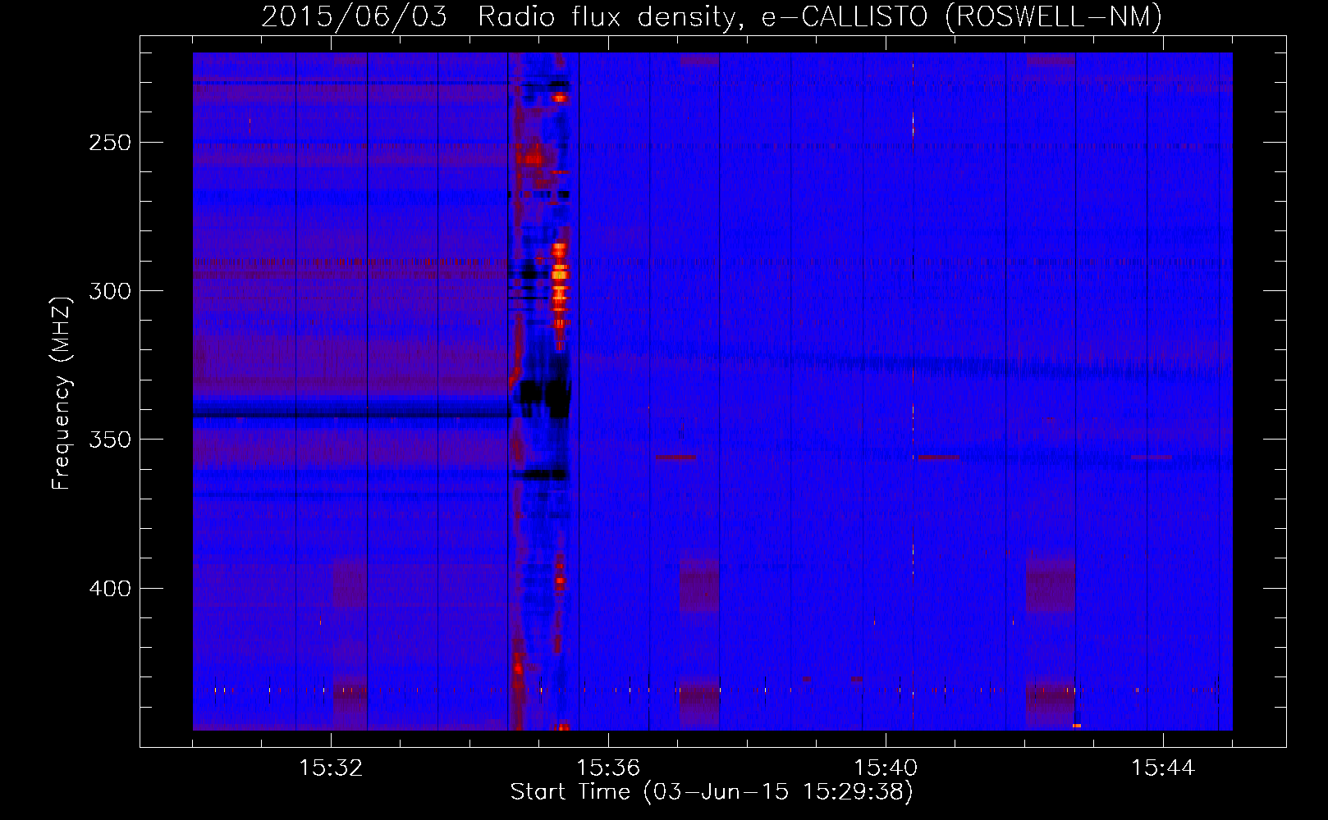Click the plot title mentioning e-CALLISTO ROSWELL-NM
1328x820 pixels.
pyautogui.click(x=712, y=17)
